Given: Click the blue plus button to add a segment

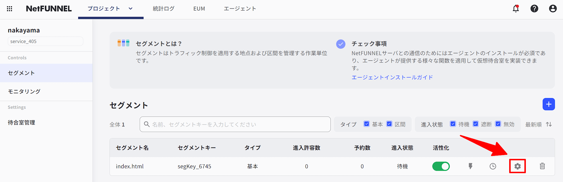Looking at the screenshot, I should coord(549,104).
